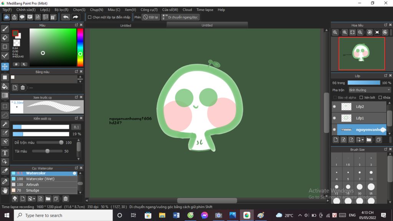Adjust the Tải màu slider

(47, 151)
